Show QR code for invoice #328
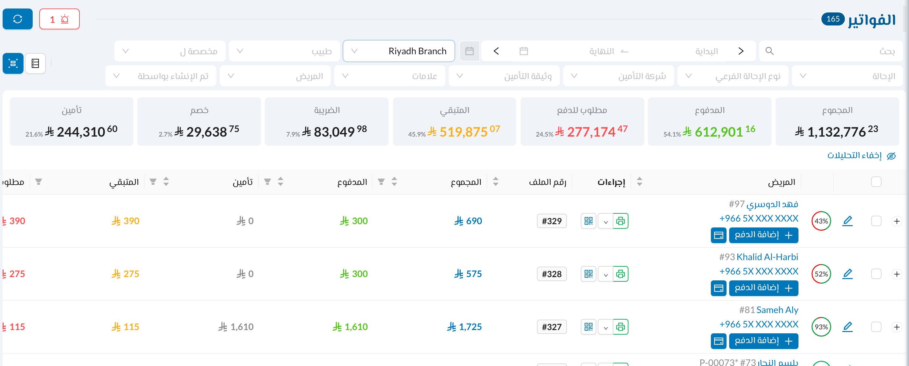This screenshot has height=366, width=909. (589, 274)
